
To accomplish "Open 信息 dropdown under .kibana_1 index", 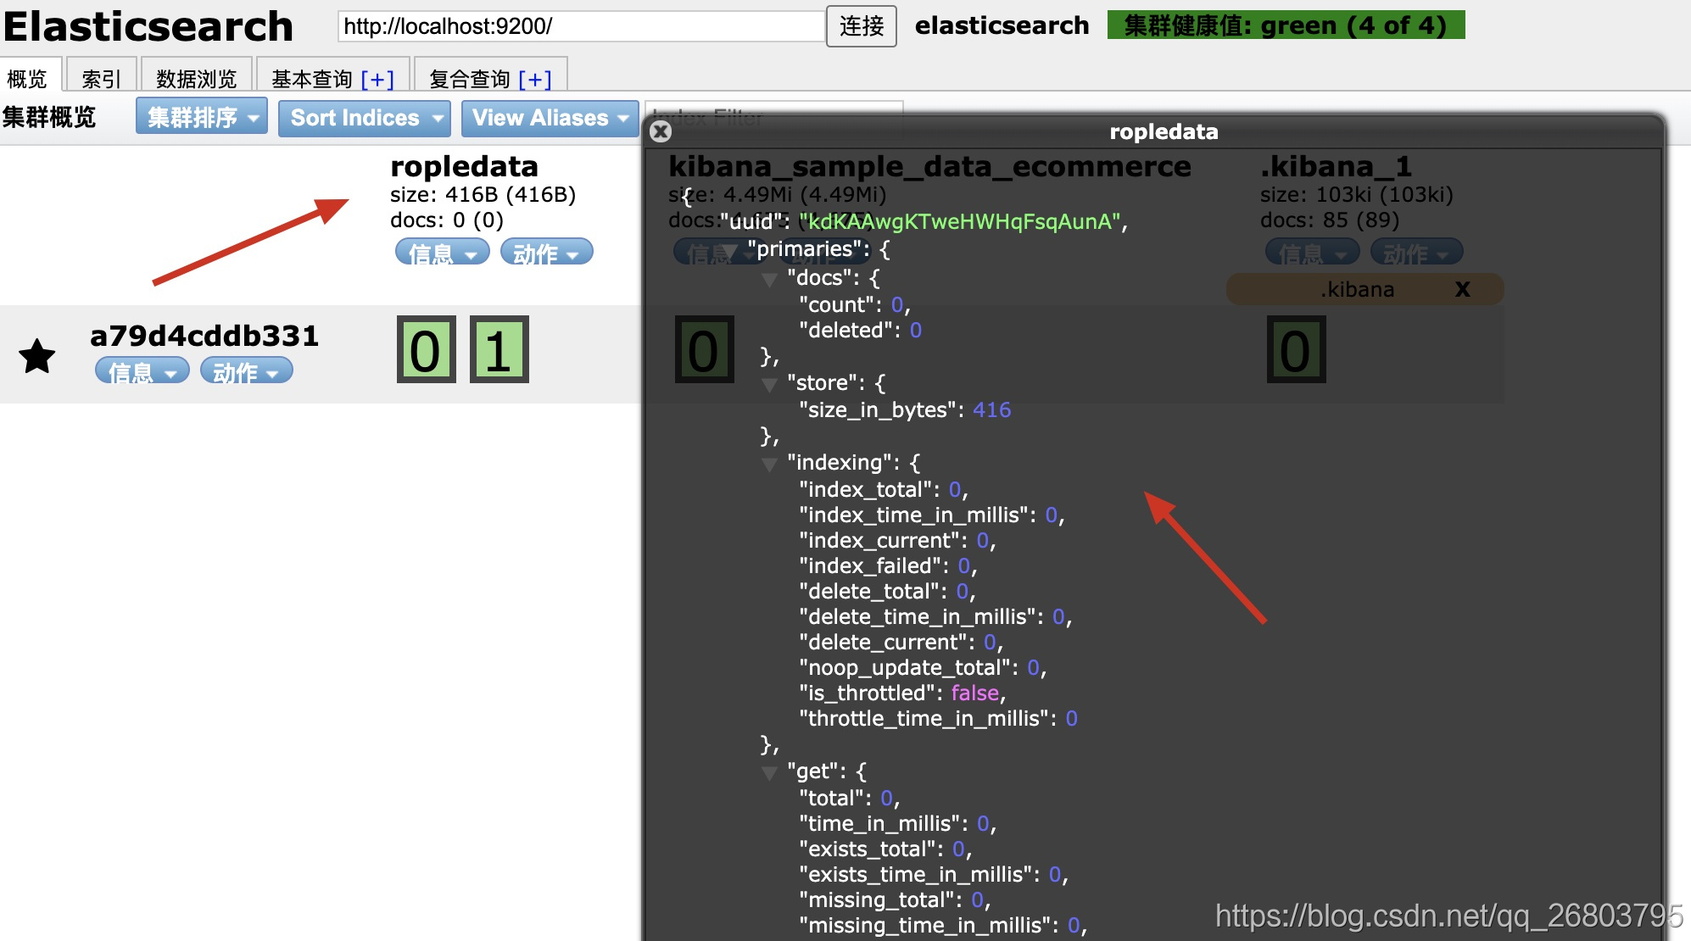I will click(x=1312, y=253).
